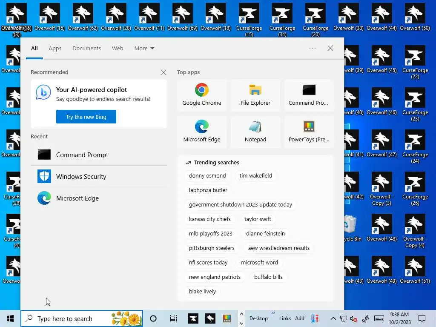
Task: Open the Overwolf (62) desktop shortcut
Action: [x=83, y=17]
